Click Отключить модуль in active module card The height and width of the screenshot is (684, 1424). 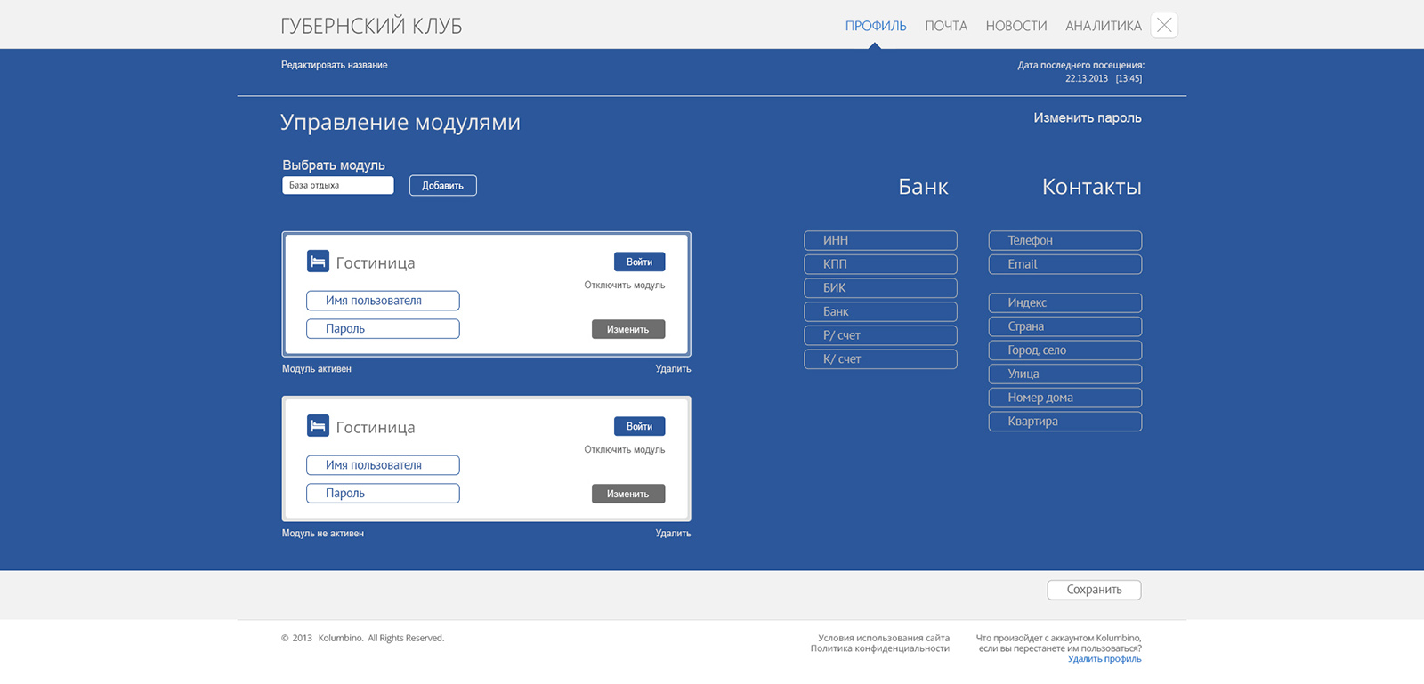625,286
